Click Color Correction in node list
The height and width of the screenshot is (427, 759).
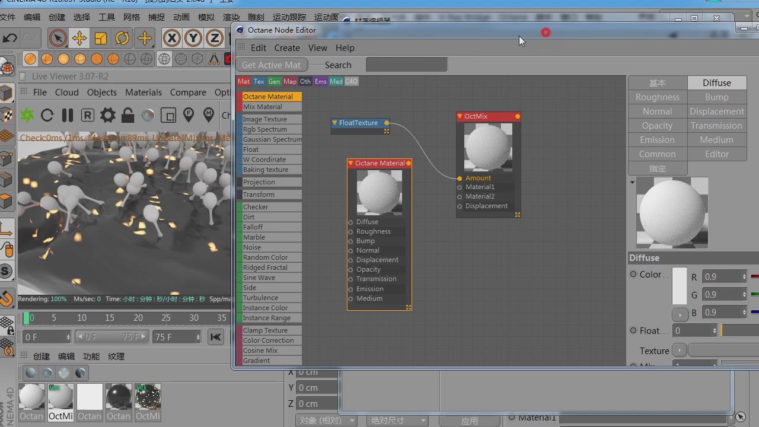coord(270,340)
